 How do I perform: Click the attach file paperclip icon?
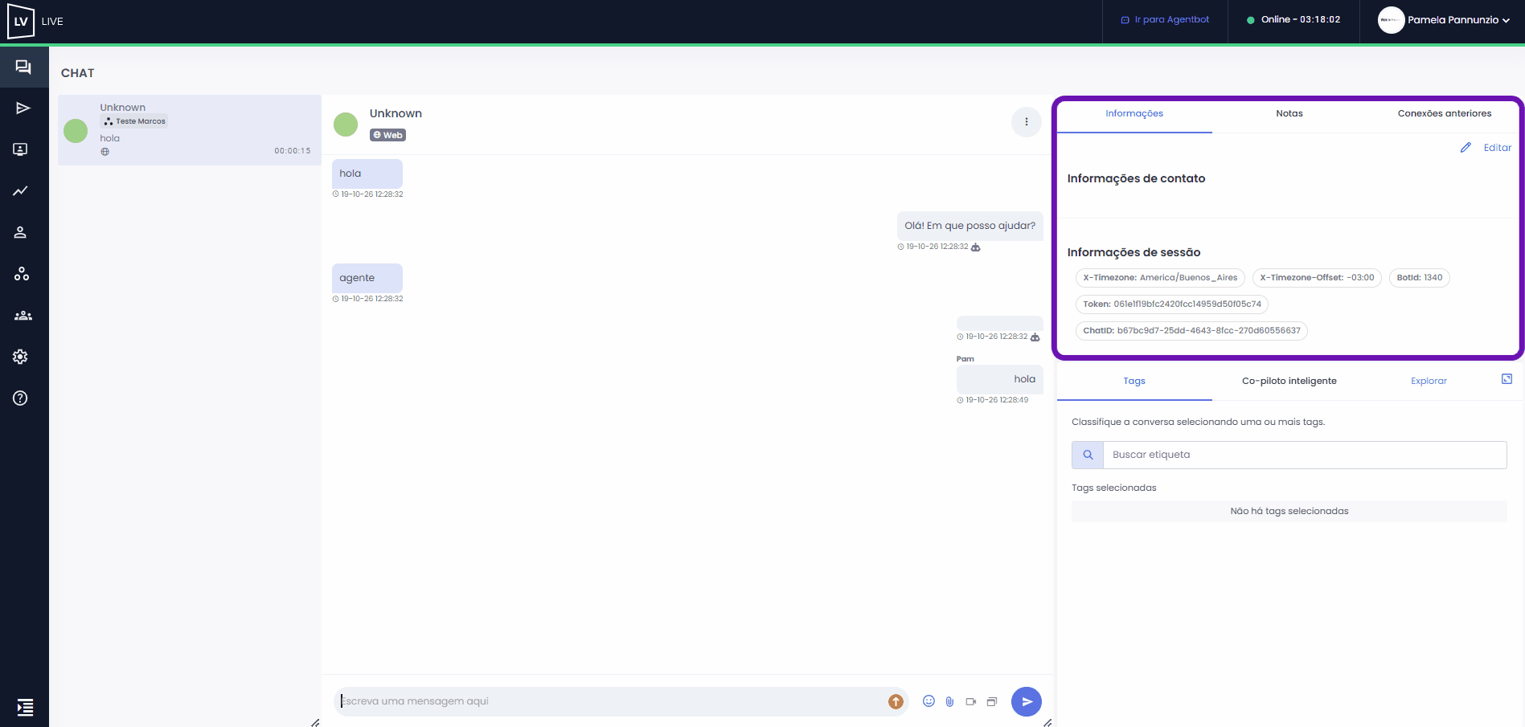(x=949, y=701)
